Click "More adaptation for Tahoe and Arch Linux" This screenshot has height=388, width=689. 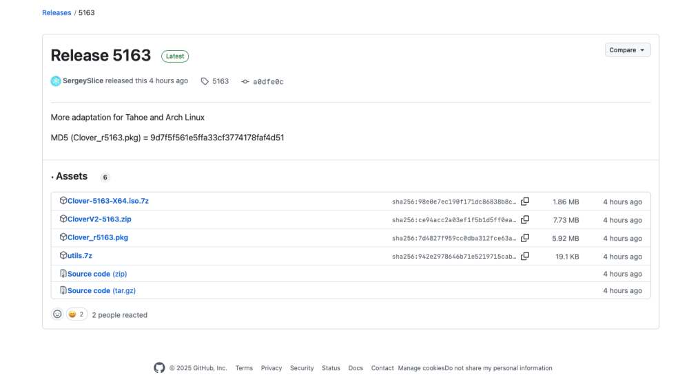click(127, 117)
